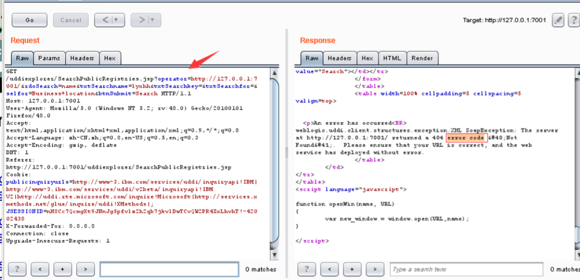
Task: Focus the response 'Type a search term' field
Action: (467, 269)
